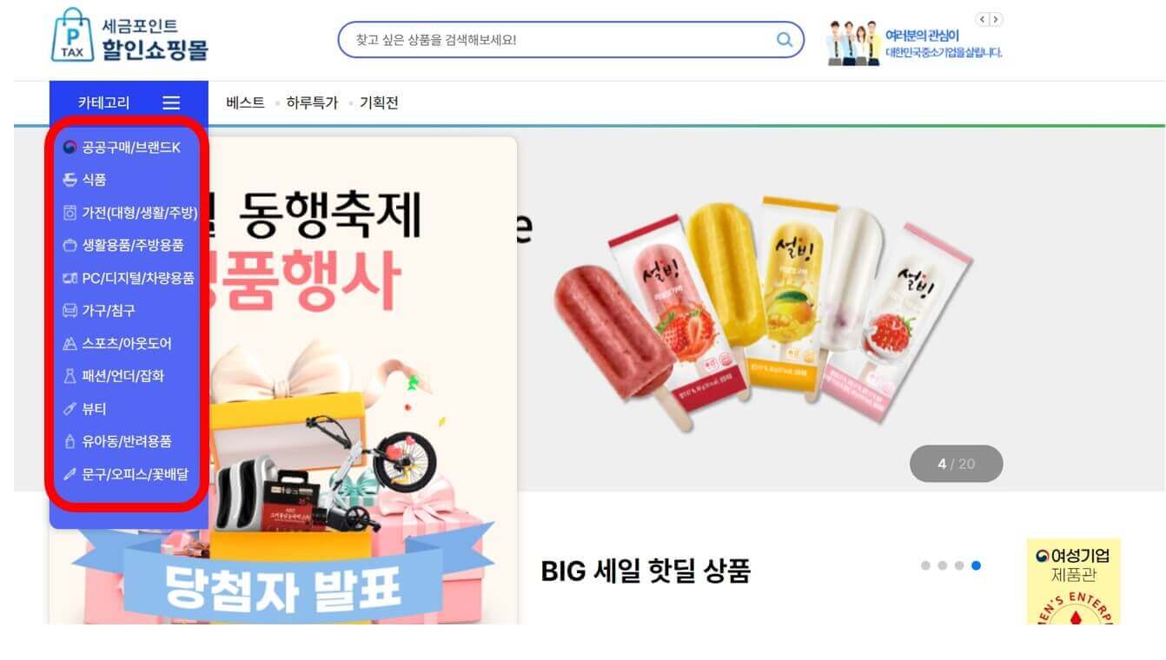Go to 하루특가 menu
This screenshot has height=660, width=1166.
(x=312, y=102)
